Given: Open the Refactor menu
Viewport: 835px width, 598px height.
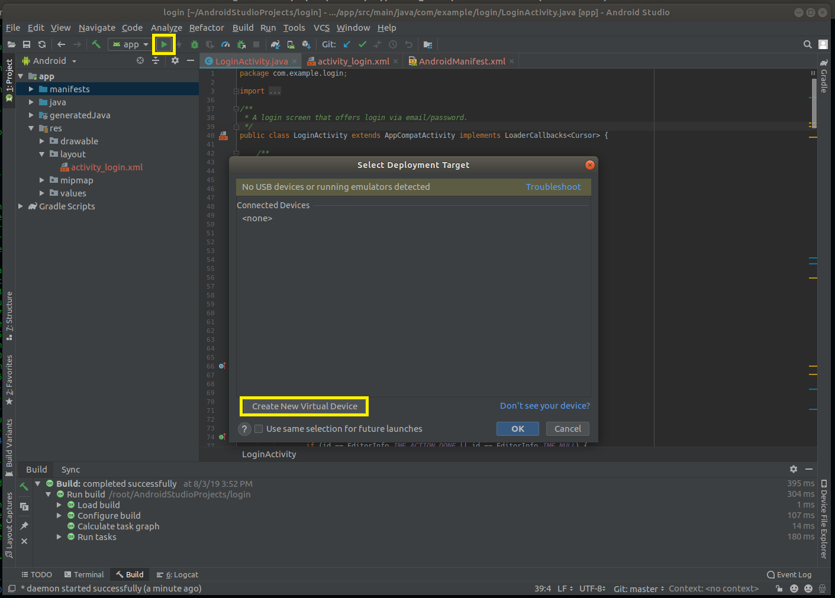Looking at the screenshot, I should tap(207, 28).
